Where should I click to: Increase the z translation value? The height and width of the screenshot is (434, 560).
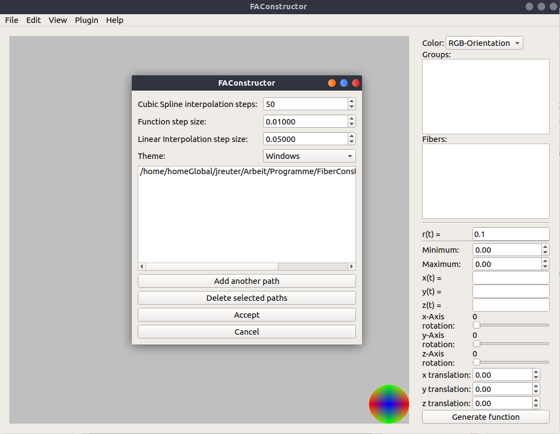(536, 401)
